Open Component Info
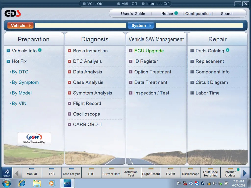The width and height of the screenshot is (251, 188). (213, 72)
